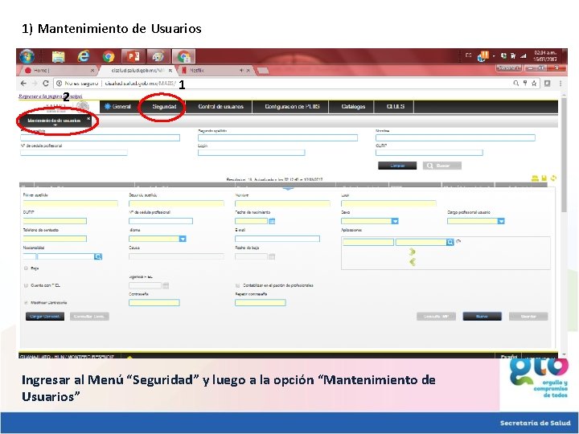Click the Primer apellido yellow field in the form
This screenshot has width=579, height=434.
pos(71,203)
